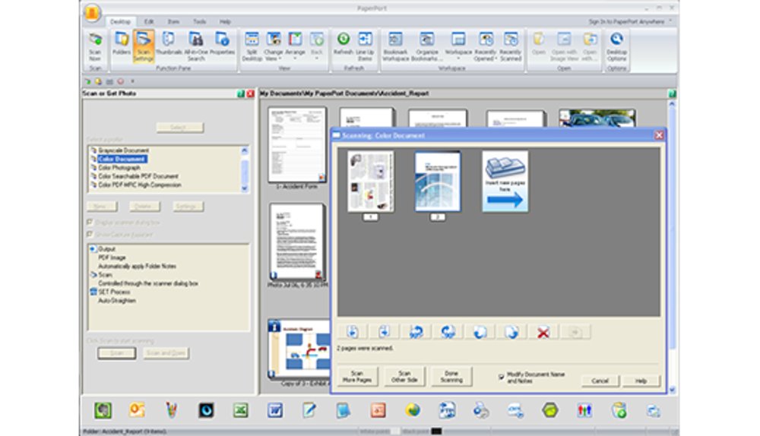Open quick access toolbar customize arrow
This screenshot has width=760, height=436.
pos(132,81)
